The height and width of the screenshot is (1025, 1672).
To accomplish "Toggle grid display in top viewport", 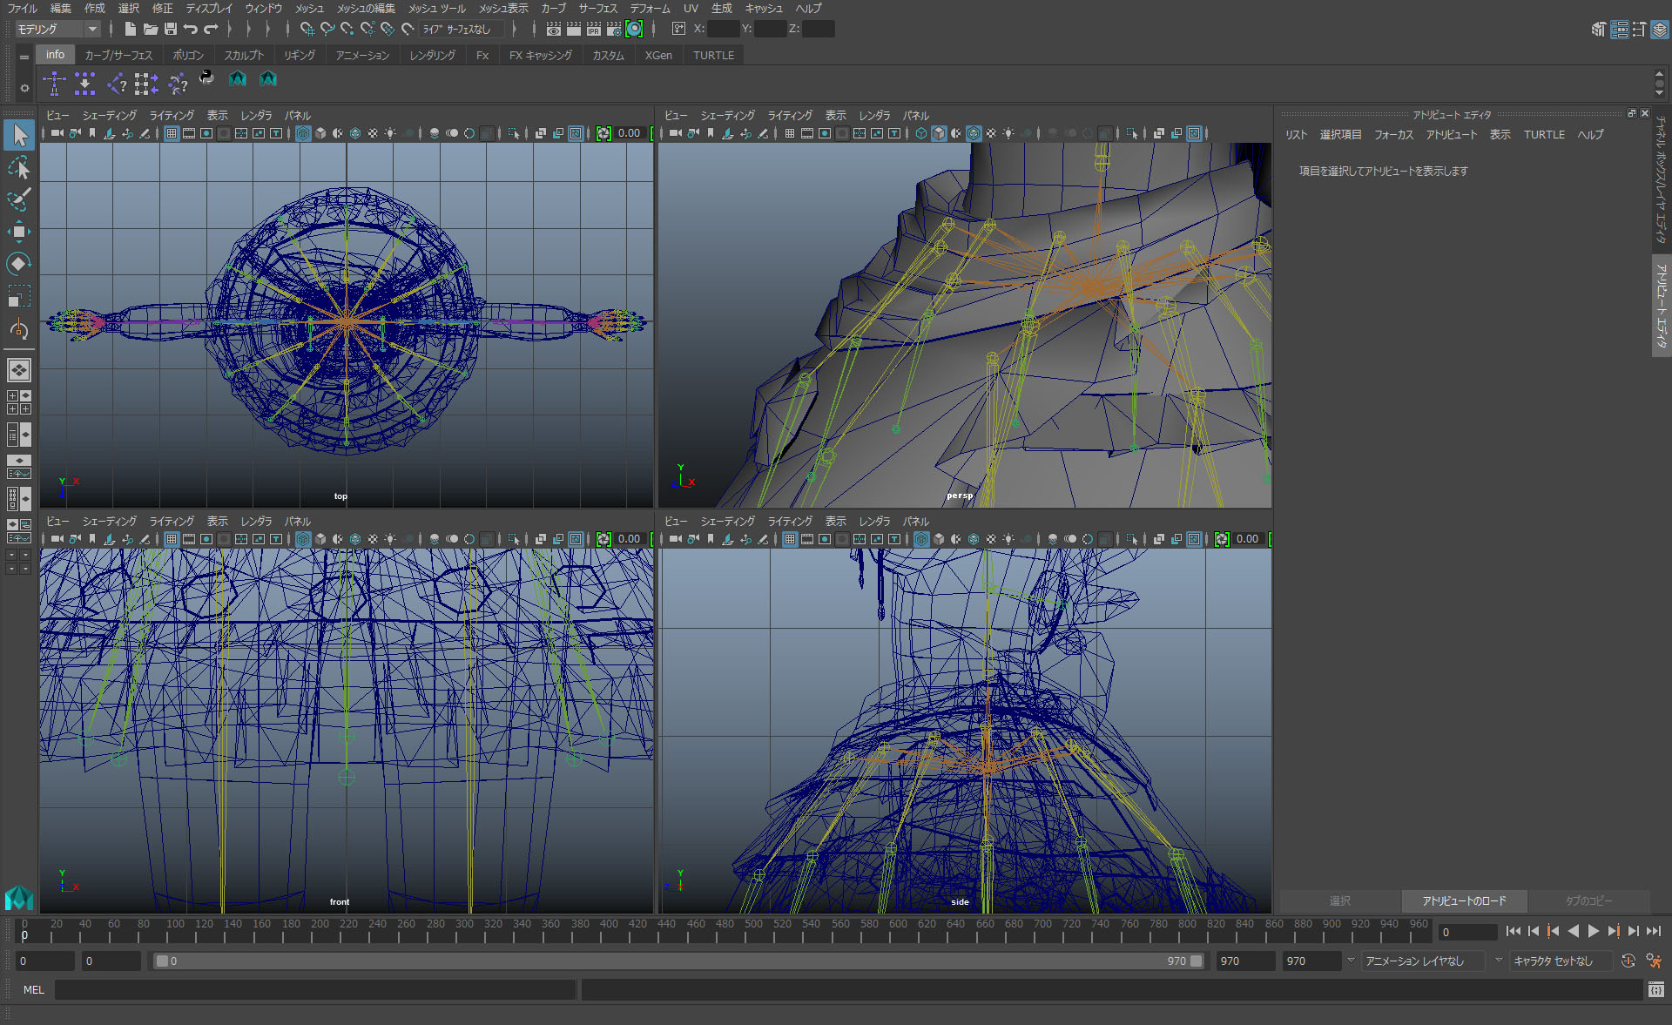I will pyautogui.click(x=172, y=133).
